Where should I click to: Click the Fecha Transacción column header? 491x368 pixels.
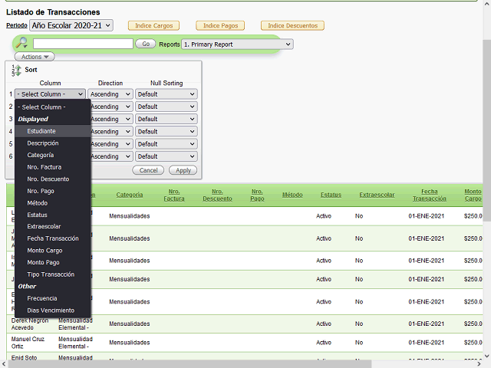[430, 195]
